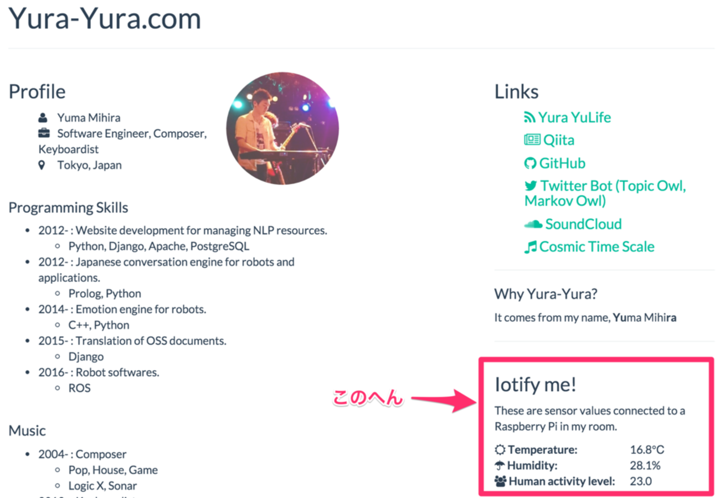
Task: Click the Temperature sun icon
Action: tap(500, 450)
